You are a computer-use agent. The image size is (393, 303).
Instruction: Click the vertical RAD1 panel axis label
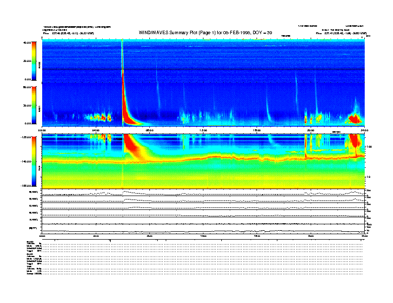click(39, 109)
